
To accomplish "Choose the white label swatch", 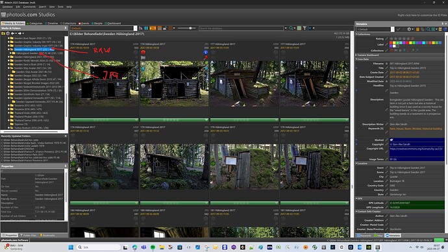I will click(x=394, y=46).
